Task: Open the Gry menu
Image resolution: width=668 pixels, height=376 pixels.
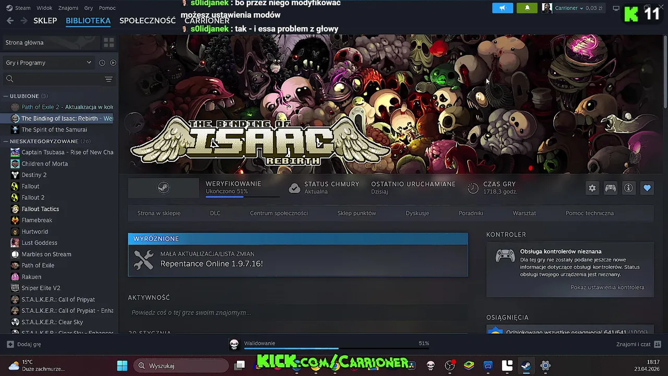Action: (x=89, y=8)
